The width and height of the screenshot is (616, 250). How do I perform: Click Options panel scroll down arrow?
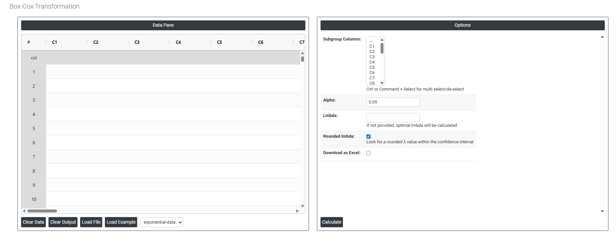pyautogui.click(x=602, y=211)
